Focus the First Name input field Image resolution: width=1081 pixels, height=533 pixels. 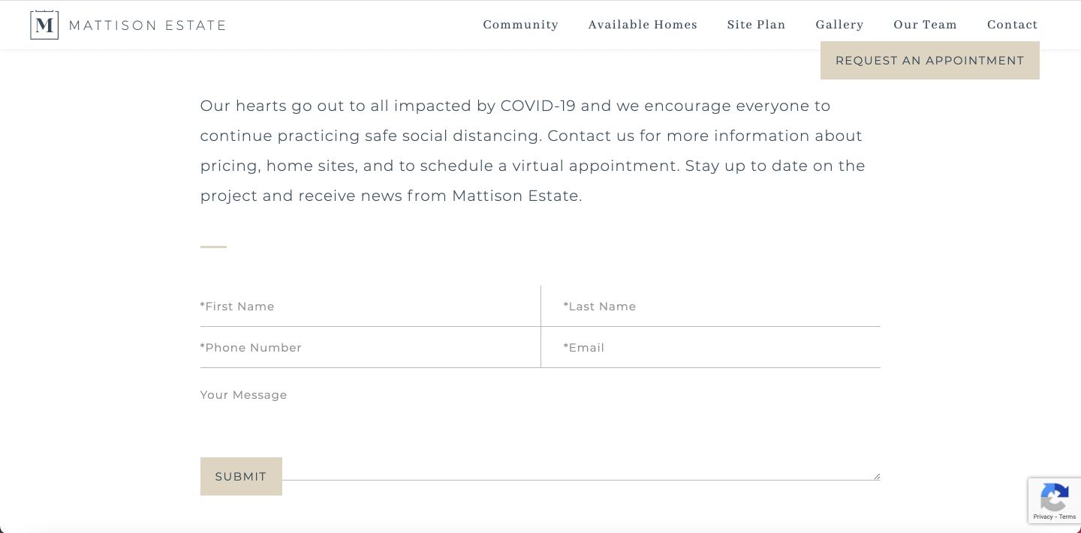point(370,306)
